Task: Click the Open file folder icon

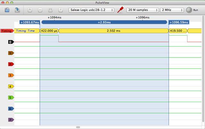Action: (x=8, y=10)
